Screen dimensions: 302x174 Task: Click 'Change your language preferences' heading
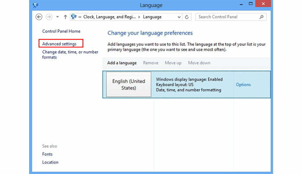[x=150, y=33]
